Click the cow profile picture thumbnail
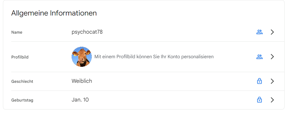Viewport: 291px width, 117px height. click(82, 57)
